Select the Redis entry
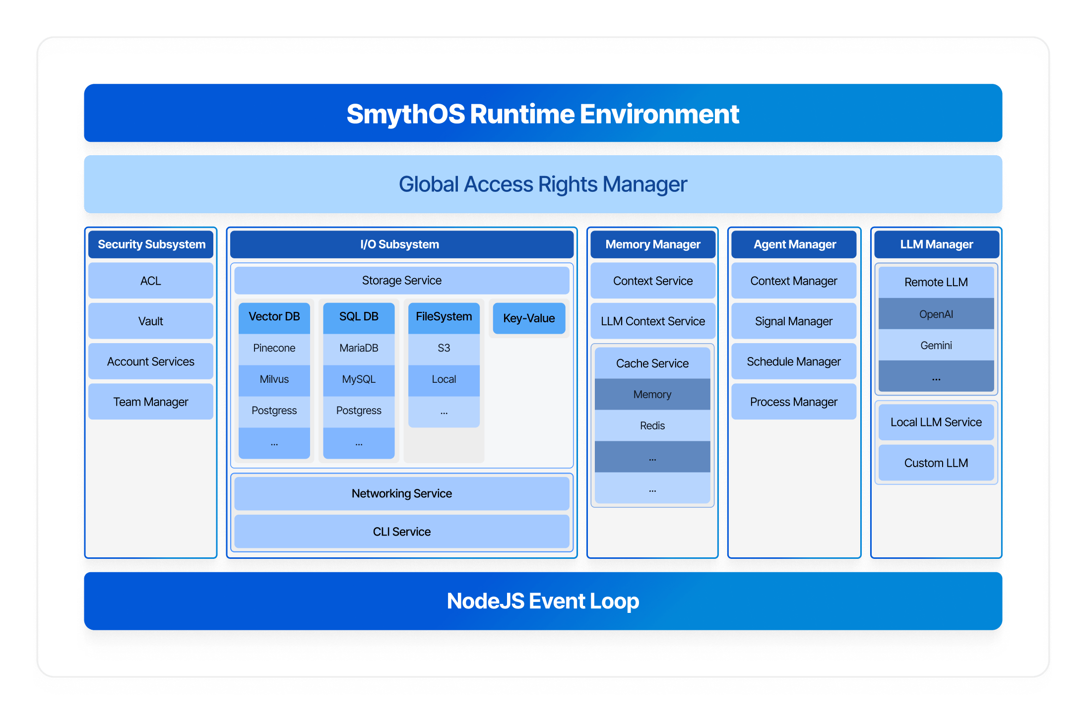 point(652,425)
